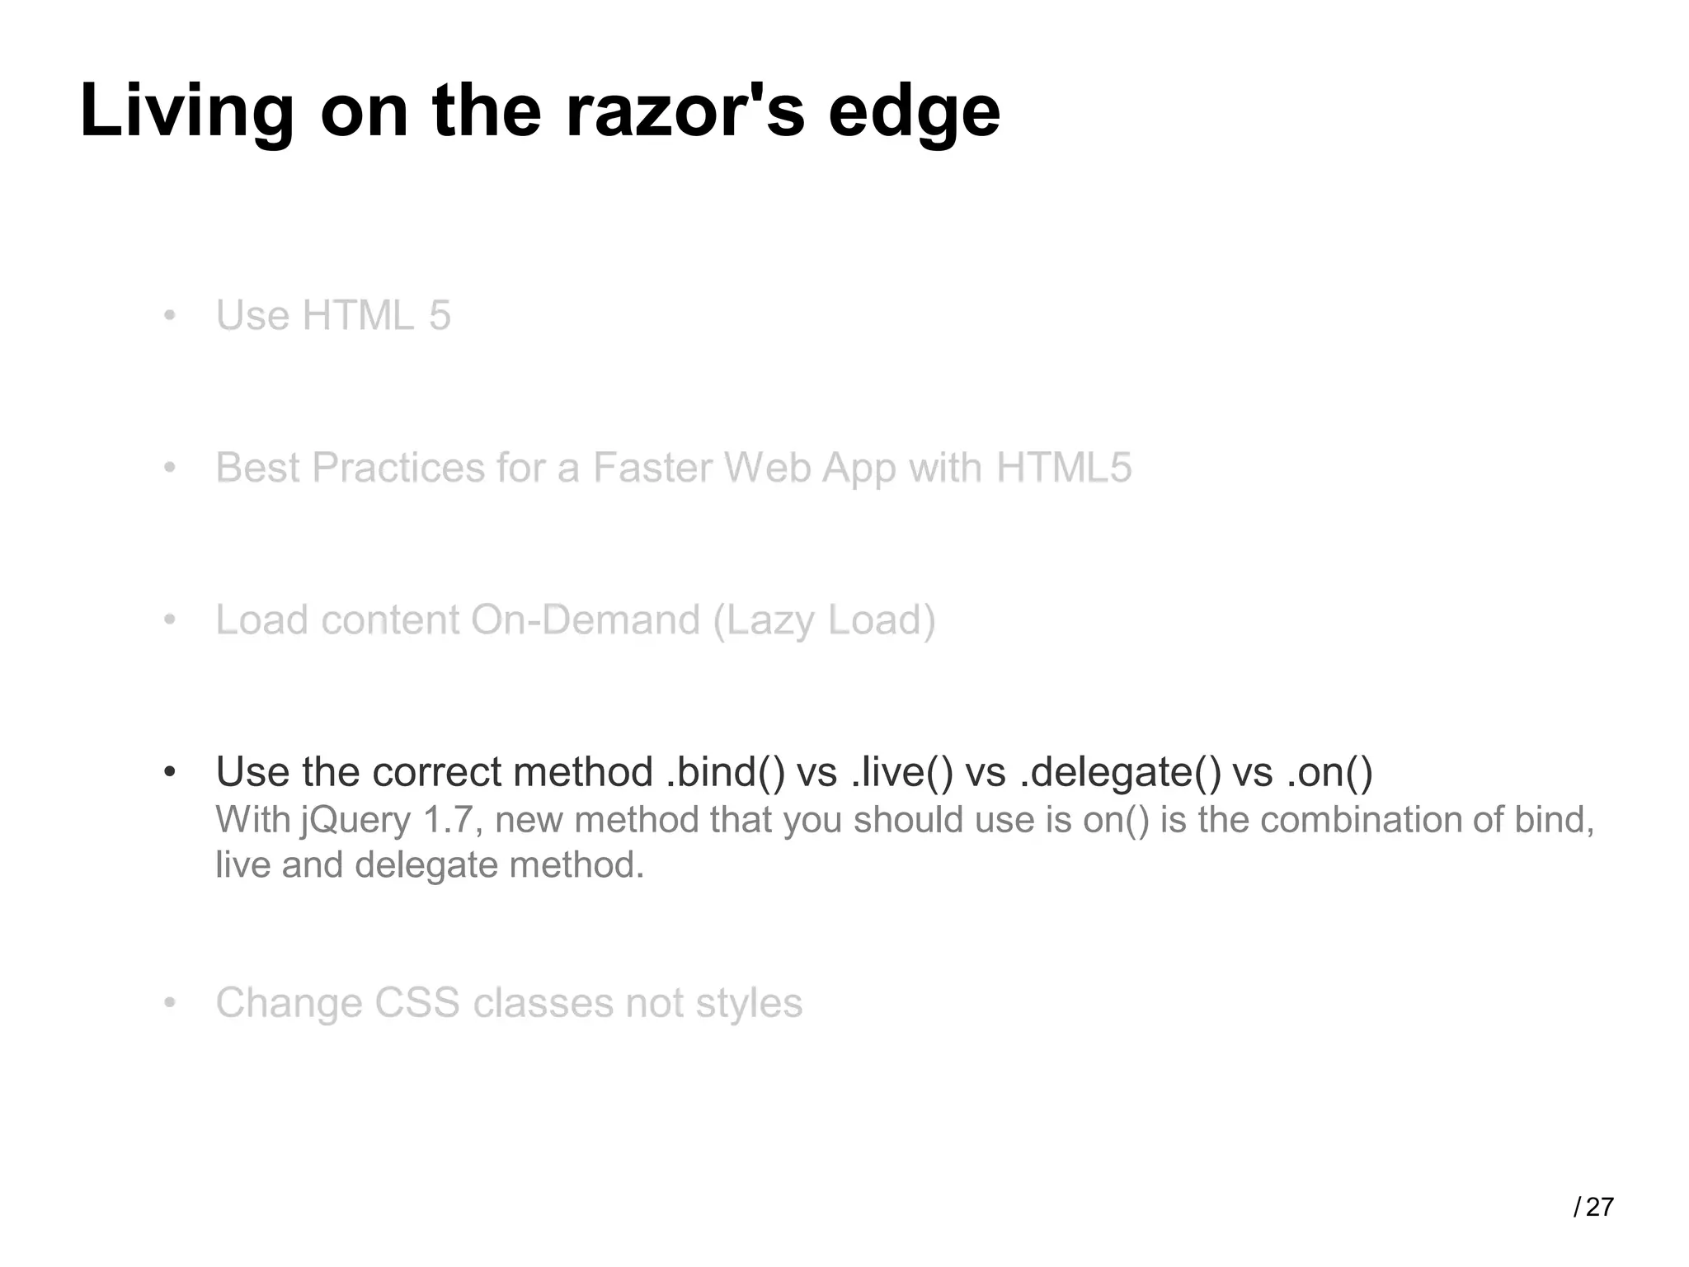The height and width of the screenshot is (1267, 1689).
Task: Click the slide title "Living on the razor's edge"
Action: coord(540,111)
